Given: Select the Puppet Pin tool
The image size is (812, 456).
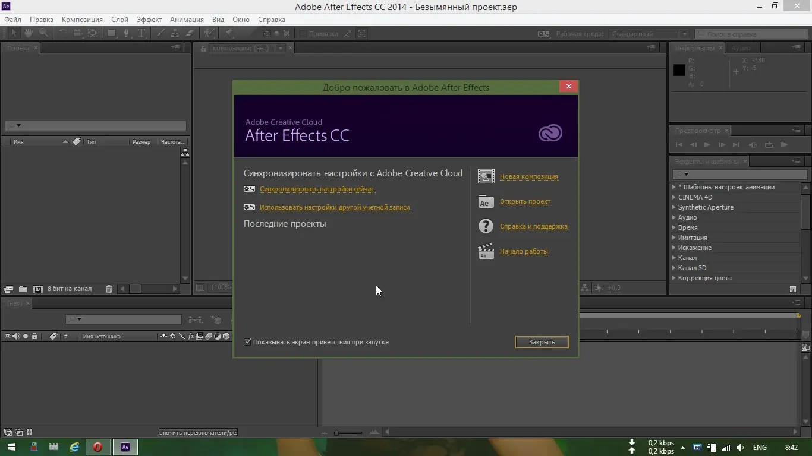Looking at the screenshot, I should [x=228, y=33].
